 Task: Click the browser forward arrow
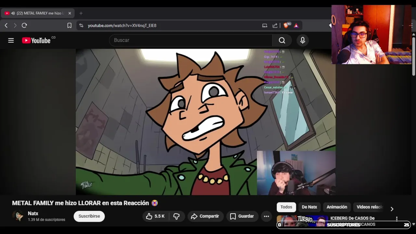(x=15, y=25)
